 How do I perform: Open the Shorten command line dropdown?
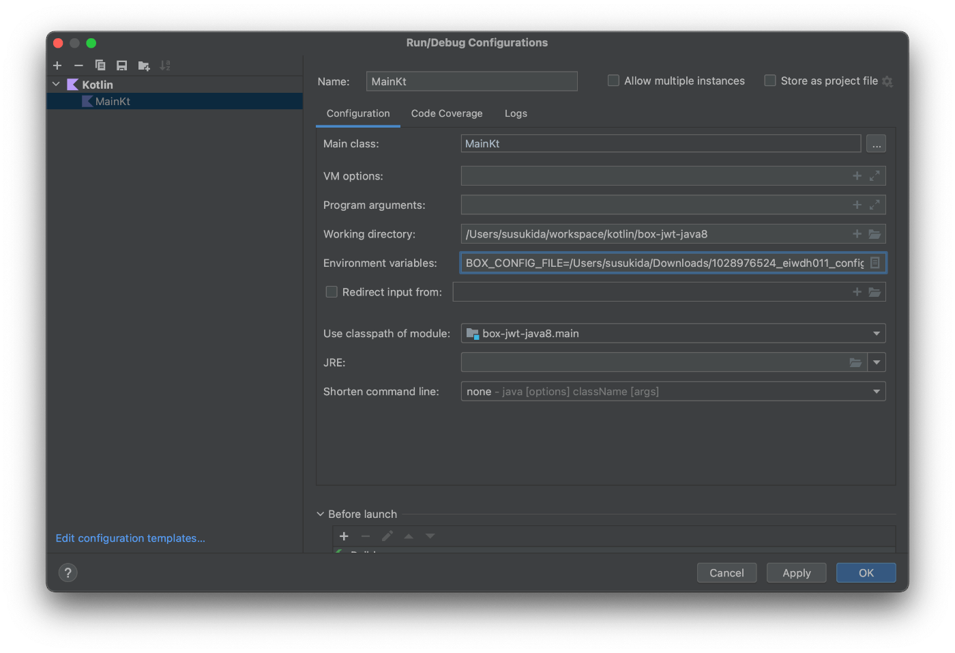(673, 391)
